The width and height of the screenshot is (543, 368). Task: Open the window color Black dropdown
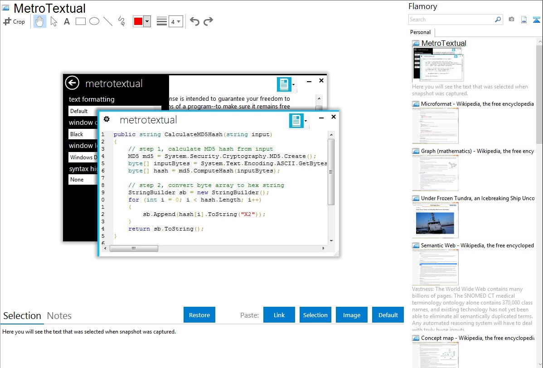pyautogui.click(x=83, y=134)
